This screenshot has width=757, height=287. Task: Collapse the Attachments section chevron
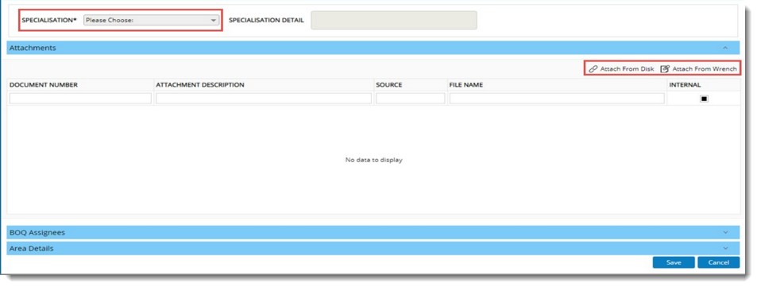click(724, 48)
